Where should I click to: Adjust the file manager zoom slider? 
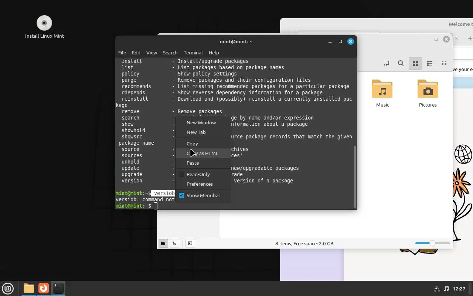[x=432, y=243]
